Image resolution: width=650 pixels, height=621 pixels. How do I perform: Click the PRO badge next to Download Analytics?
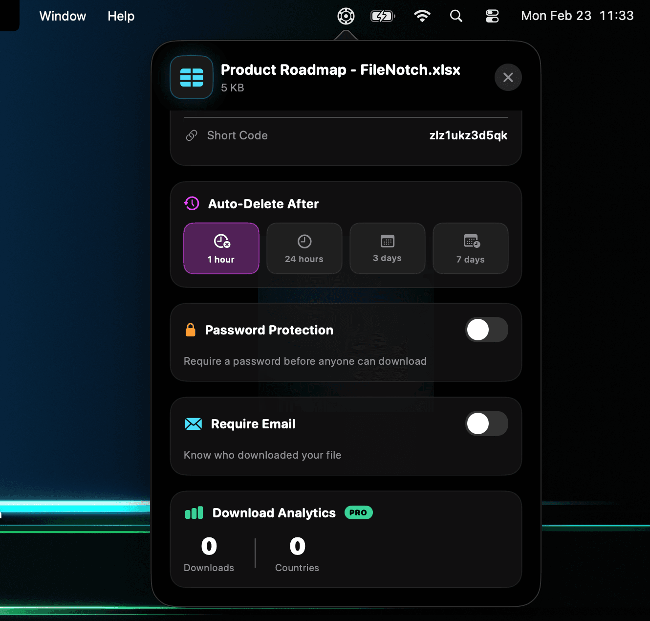358,512
